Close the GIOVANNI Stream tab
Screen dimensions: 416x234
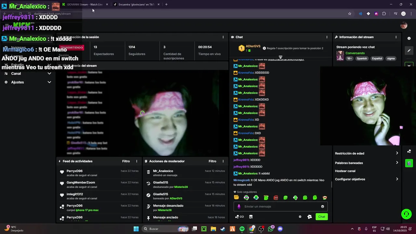tap(107, 5)
